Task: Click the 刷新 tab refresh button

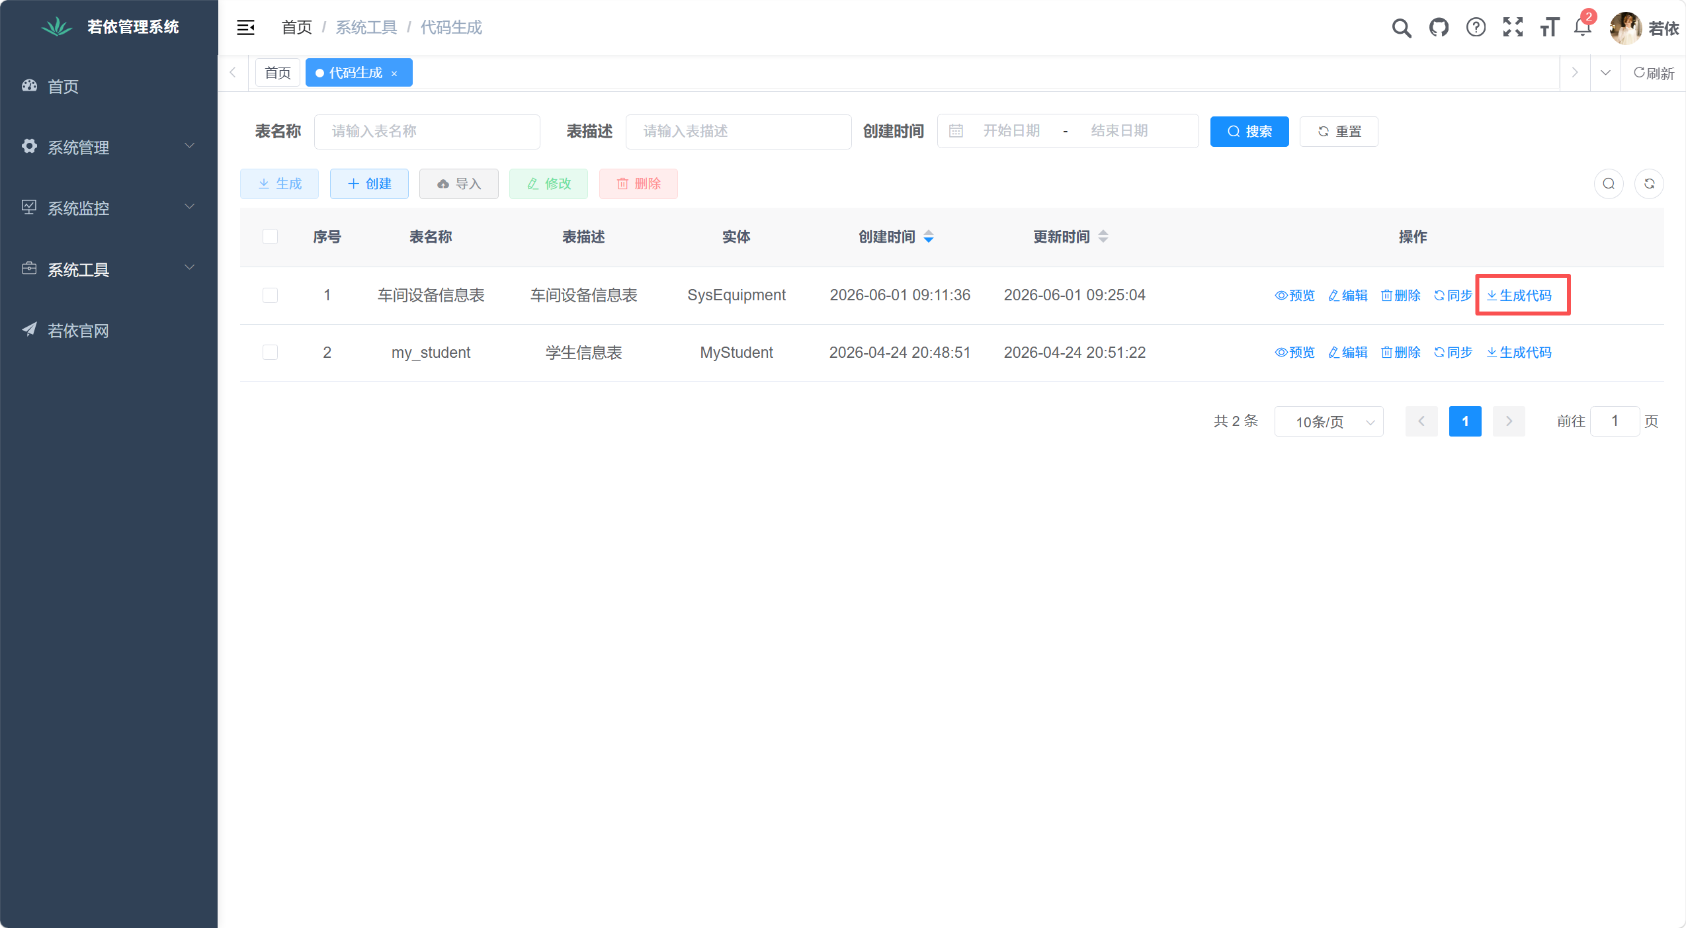Action: (x=1654, y=73)
